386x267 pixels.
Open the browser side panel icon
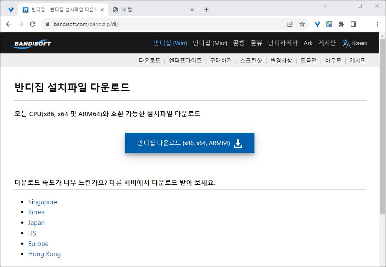[x=353, y=23]
